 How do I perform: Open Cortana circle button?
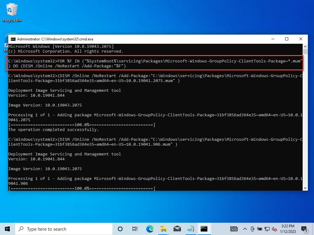[120, 229]
